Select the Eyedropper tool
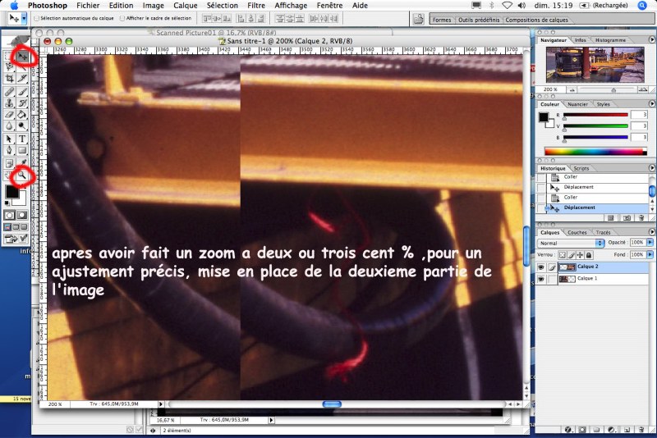657x438 pixels. pos(22,163)
